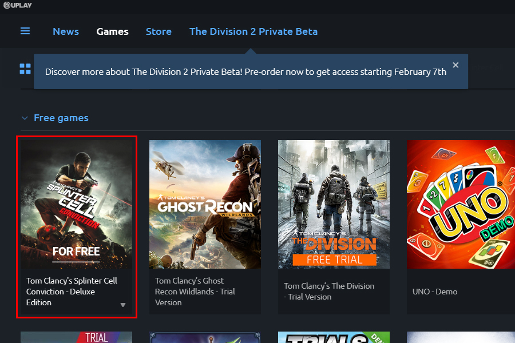
Task: Click the Uplay logo
Action: point(17,5)
